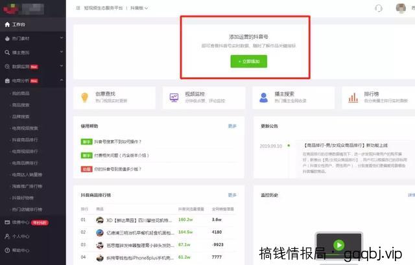
Task: Open the 抖音版 platform dropdown
Action: click(x=139, y=8)
